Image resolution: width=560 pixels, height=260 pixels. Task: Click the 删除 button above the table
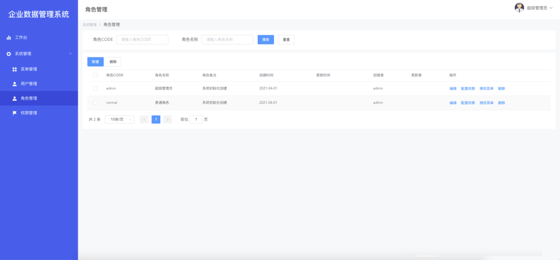coord(113,62)
